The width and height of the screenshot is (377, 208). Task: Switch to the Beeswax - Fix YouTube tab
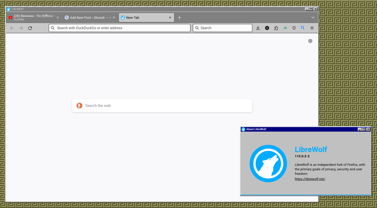coord(33,17)
